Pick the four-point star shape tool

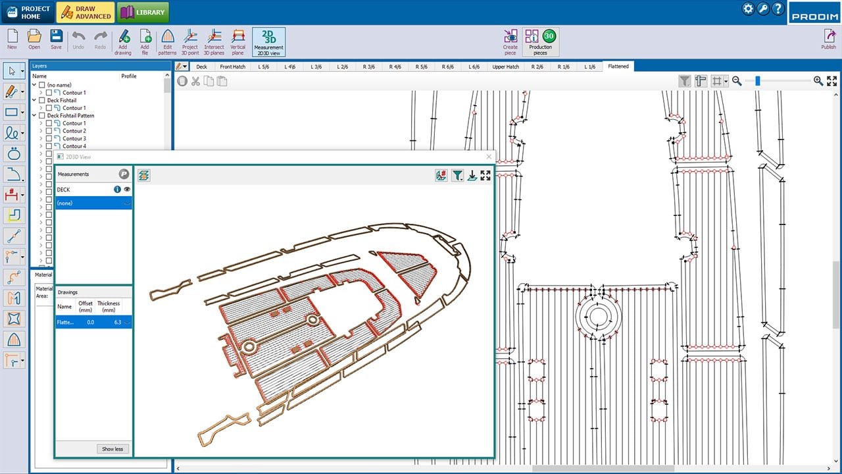(x=14, y=319)
